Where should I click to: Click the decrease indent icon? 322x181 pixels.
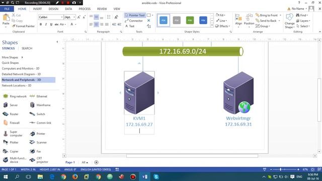[114, 25]
